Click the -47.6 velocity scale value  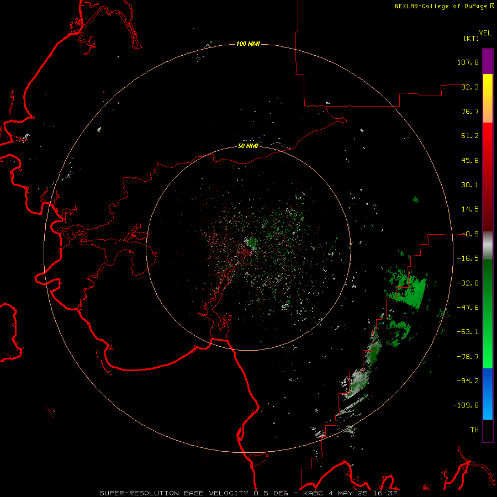[x=468, y=308]
